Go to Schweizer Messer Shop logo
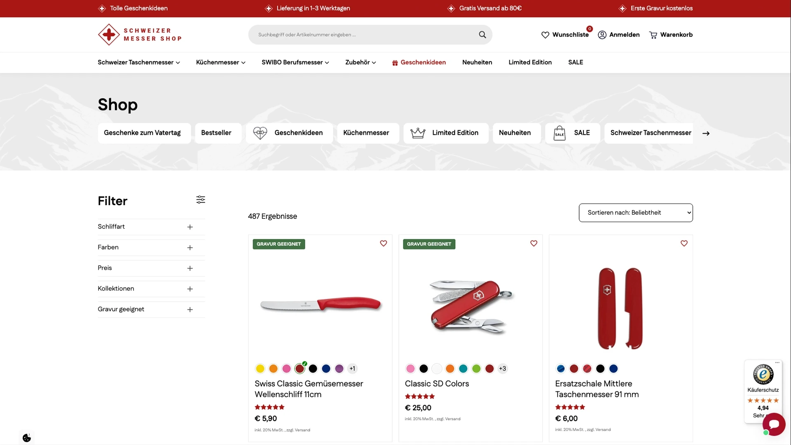The width and height of the screenshot is (791, 445). [140, 35]
